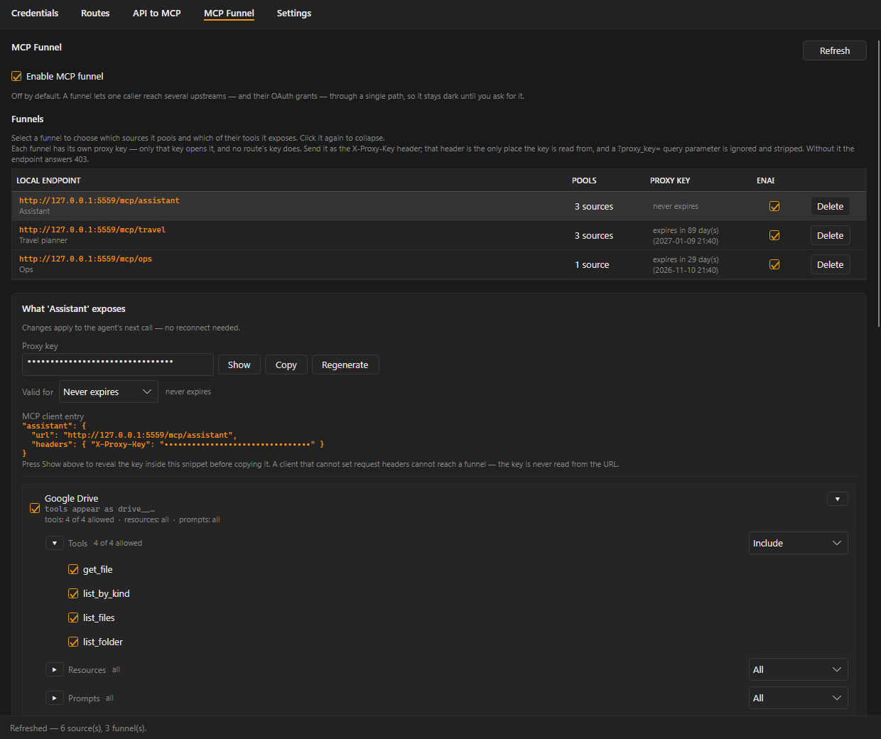Regenerate the proxy key
This screenshot has height=739, width=881.
coord(345,365)
